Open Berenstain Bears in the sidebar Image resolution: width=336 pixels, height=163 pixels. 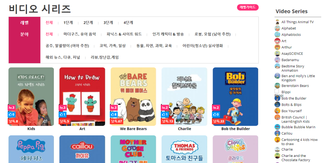tap(295, 86)
